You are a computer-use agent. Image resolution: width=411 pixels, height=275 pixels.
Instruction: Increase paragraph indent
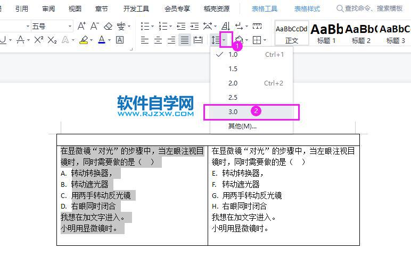point(194,26)
